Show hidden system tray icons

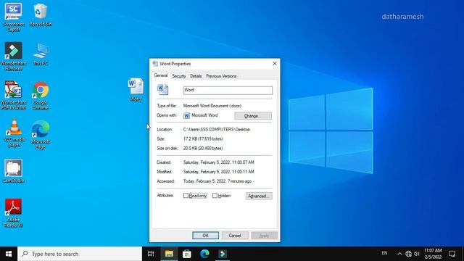[x=399, y=254]
